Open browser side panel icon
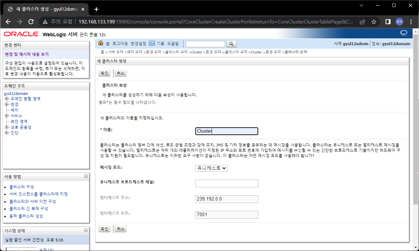This screenshot has width=419, height=251. (388, 22)
